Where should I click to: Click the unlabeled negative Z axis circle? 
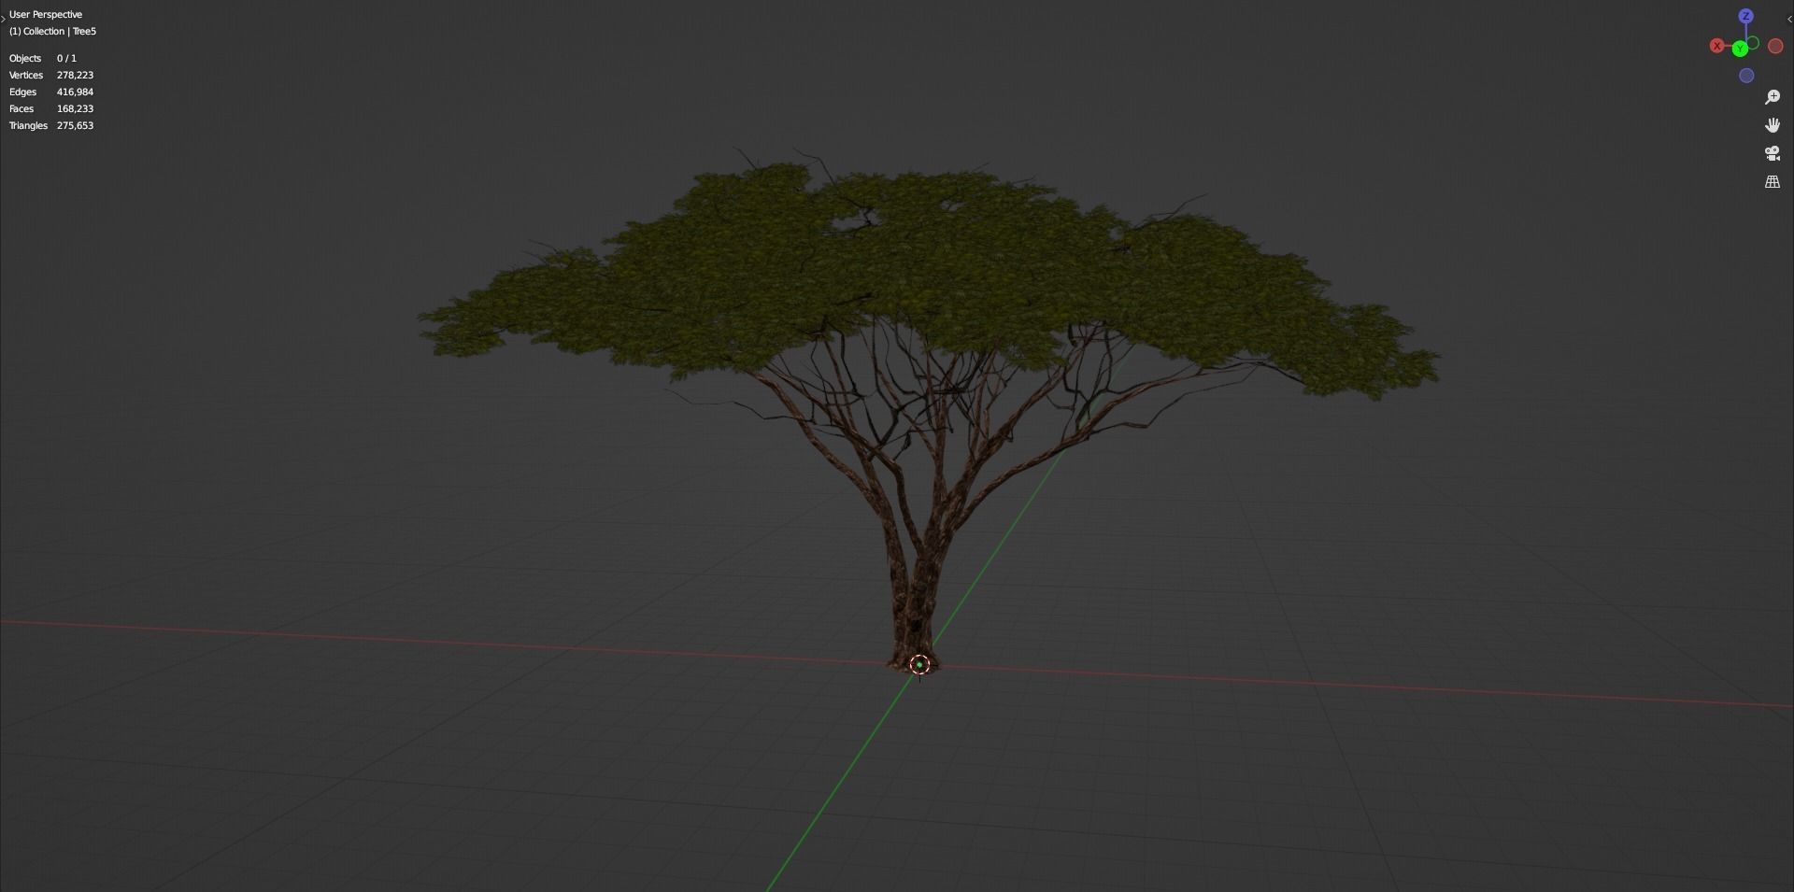1746,76
